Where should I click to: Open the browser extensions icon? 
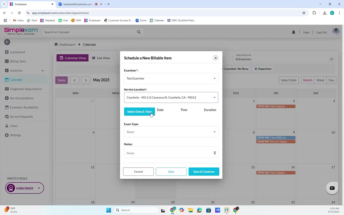pyautogui.click(x=314, y=13)
